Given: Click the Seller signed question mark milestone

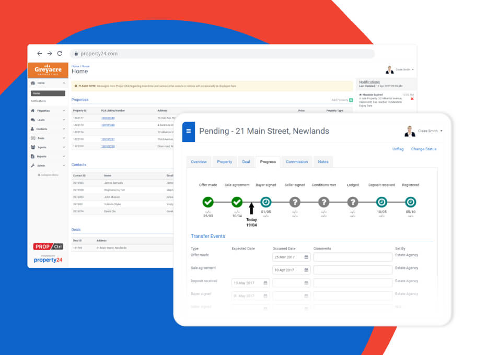Looking at the screenshot, I should point(295,202).
